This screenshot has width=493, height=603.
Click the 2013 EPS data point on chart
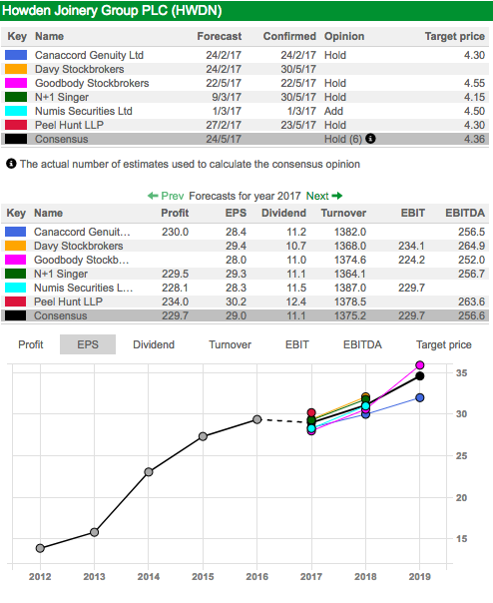click(94, 532)
